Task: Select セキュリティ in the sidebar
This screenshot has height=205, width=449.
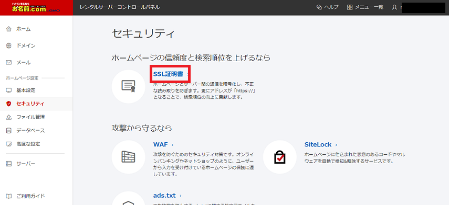Action: coord(30,104)
